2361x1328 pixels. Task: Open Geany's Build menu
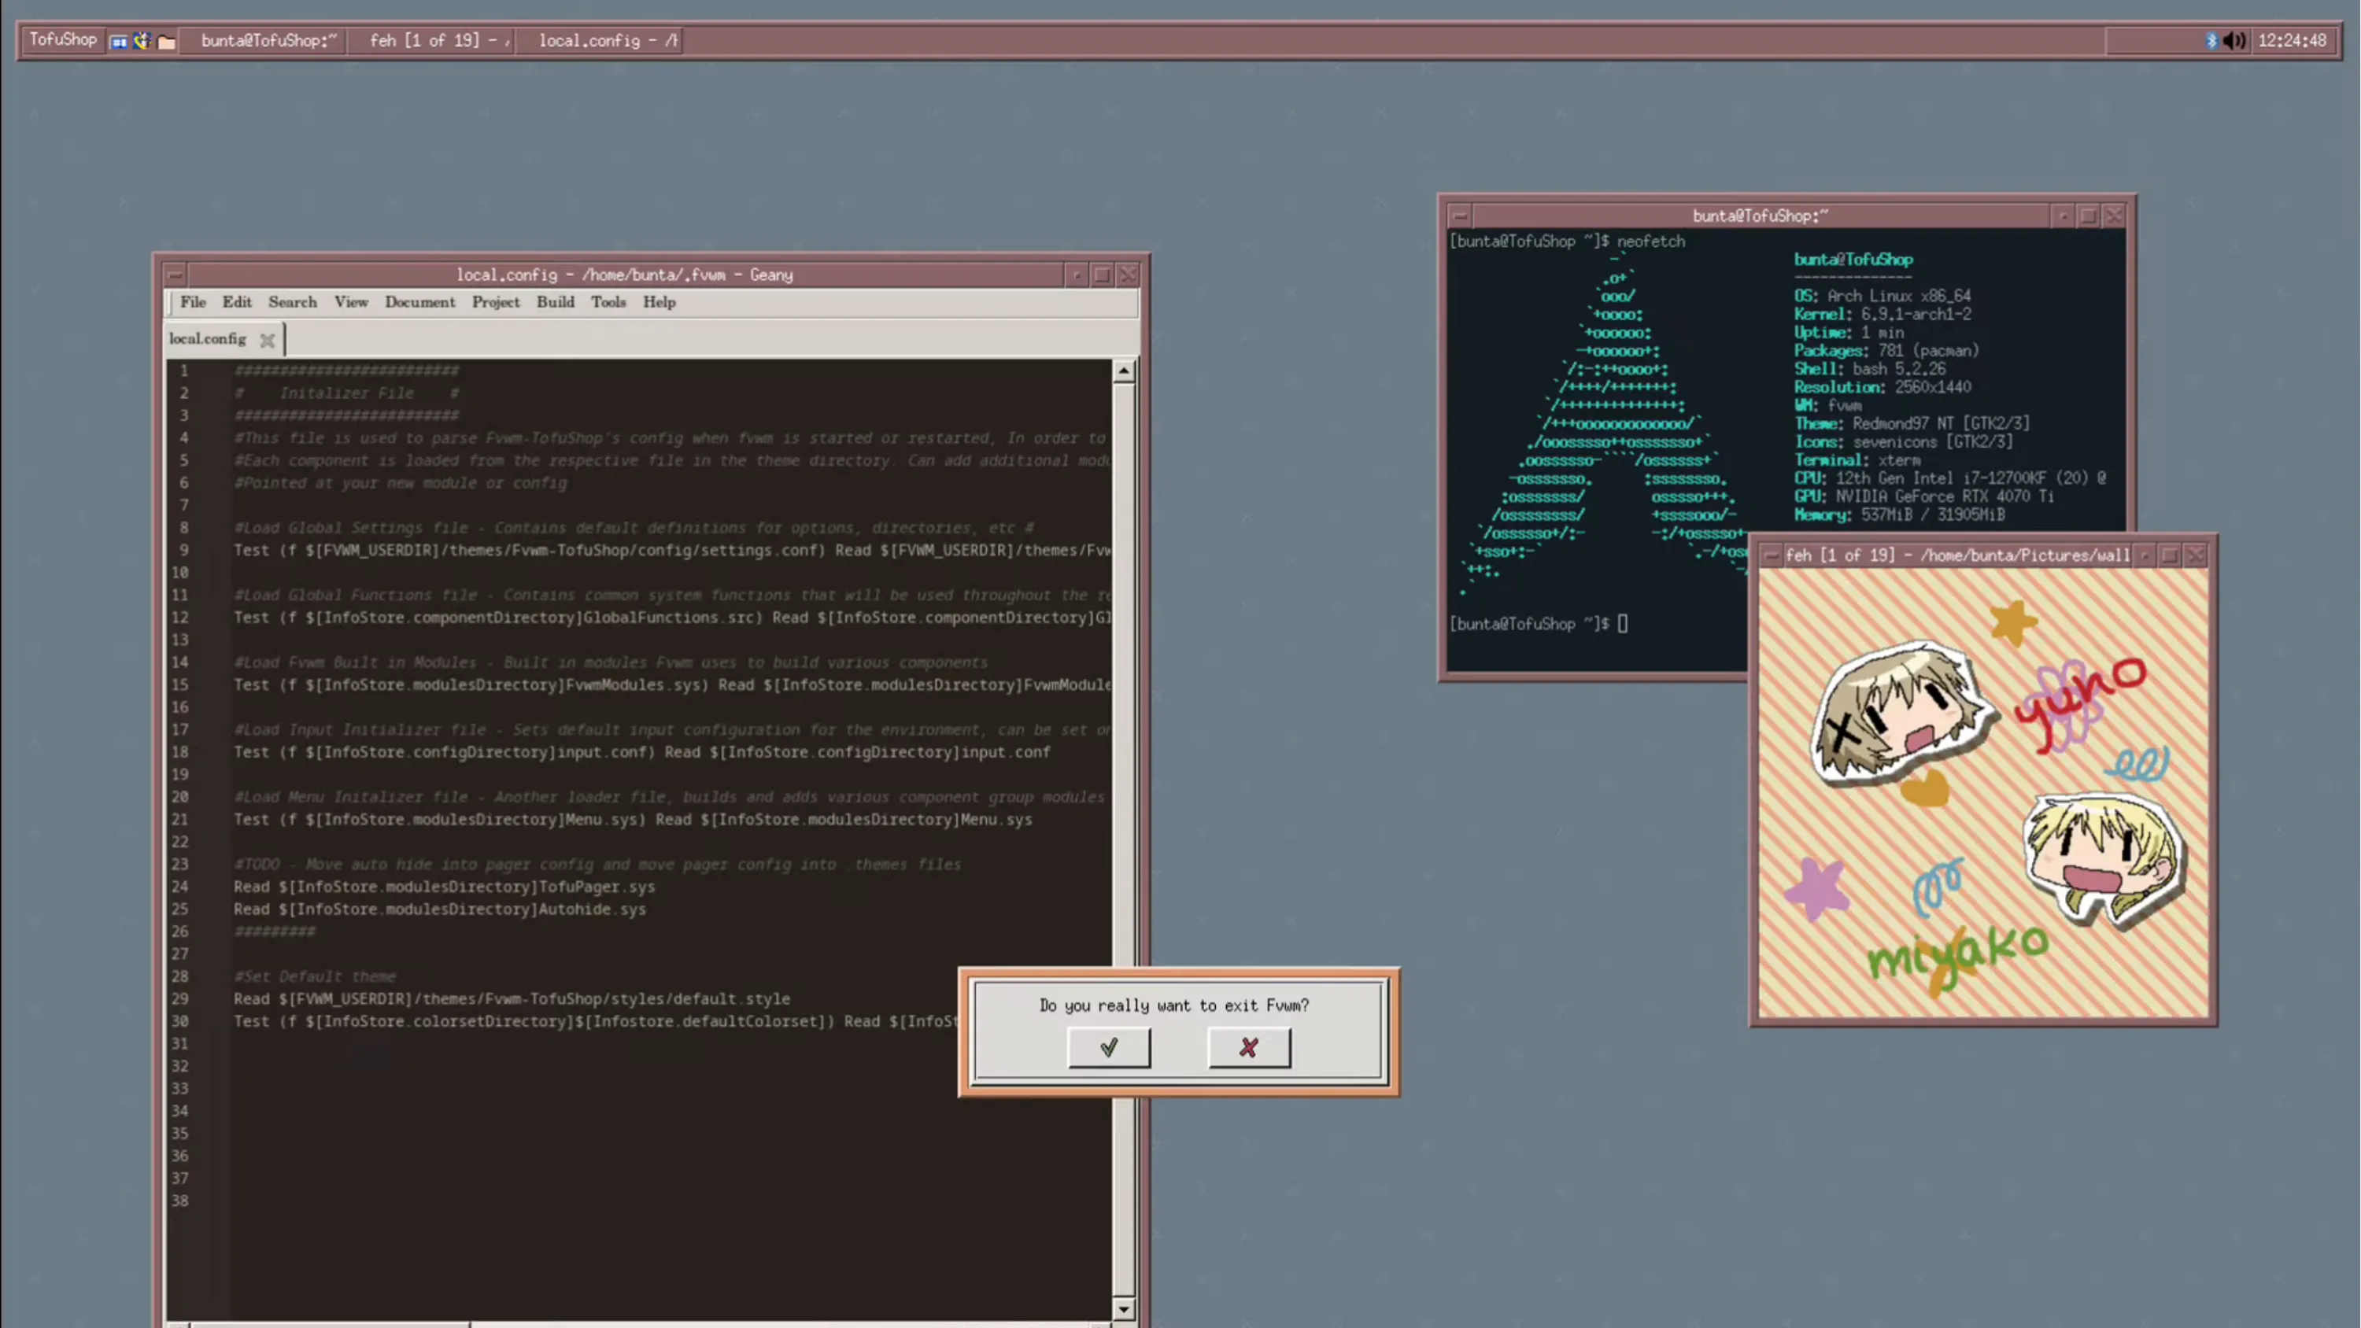point(556,302)
